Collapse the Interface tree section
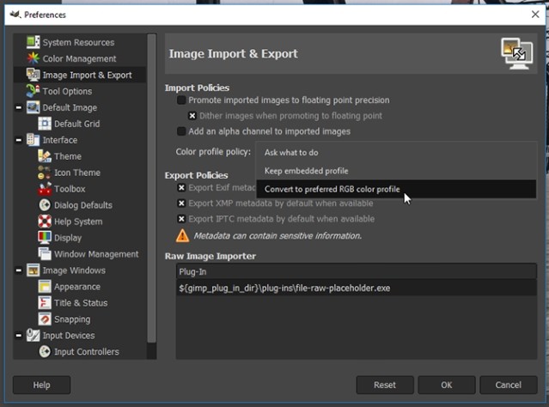This screenshot has width=549, height=407. pos(20,140)
